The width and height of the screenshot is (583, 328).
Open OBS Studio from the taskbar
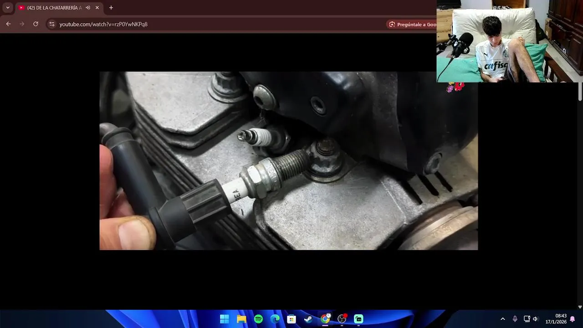(342, 319)
